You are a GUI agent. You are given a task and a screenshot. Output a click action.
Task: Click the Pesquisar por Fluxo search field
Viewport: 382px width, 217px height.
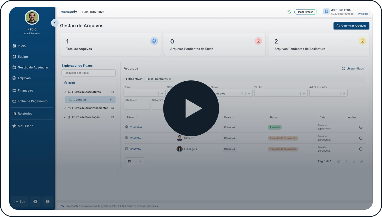tap(88, 73)
